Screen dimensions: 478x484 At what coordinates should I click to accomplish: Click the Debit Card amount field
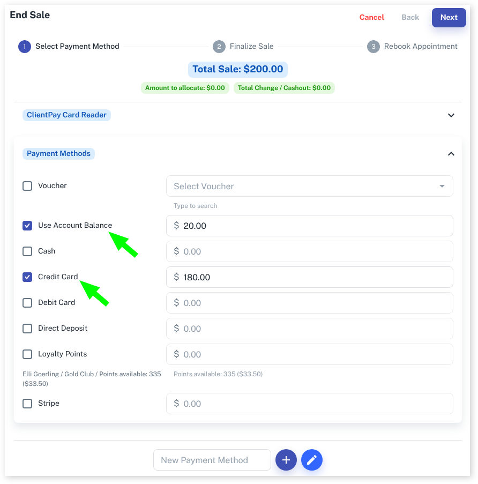click(x=310, y=303)
